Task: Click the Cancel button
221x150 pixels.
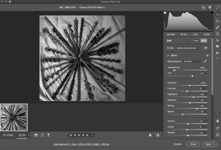Action: [x=177, y=144]
